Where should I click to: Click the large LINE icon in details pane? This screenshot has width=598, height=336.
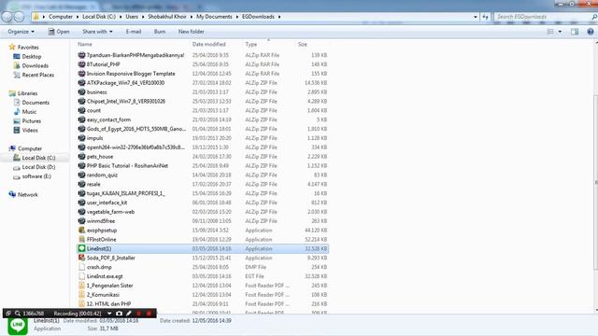(18, 326)
